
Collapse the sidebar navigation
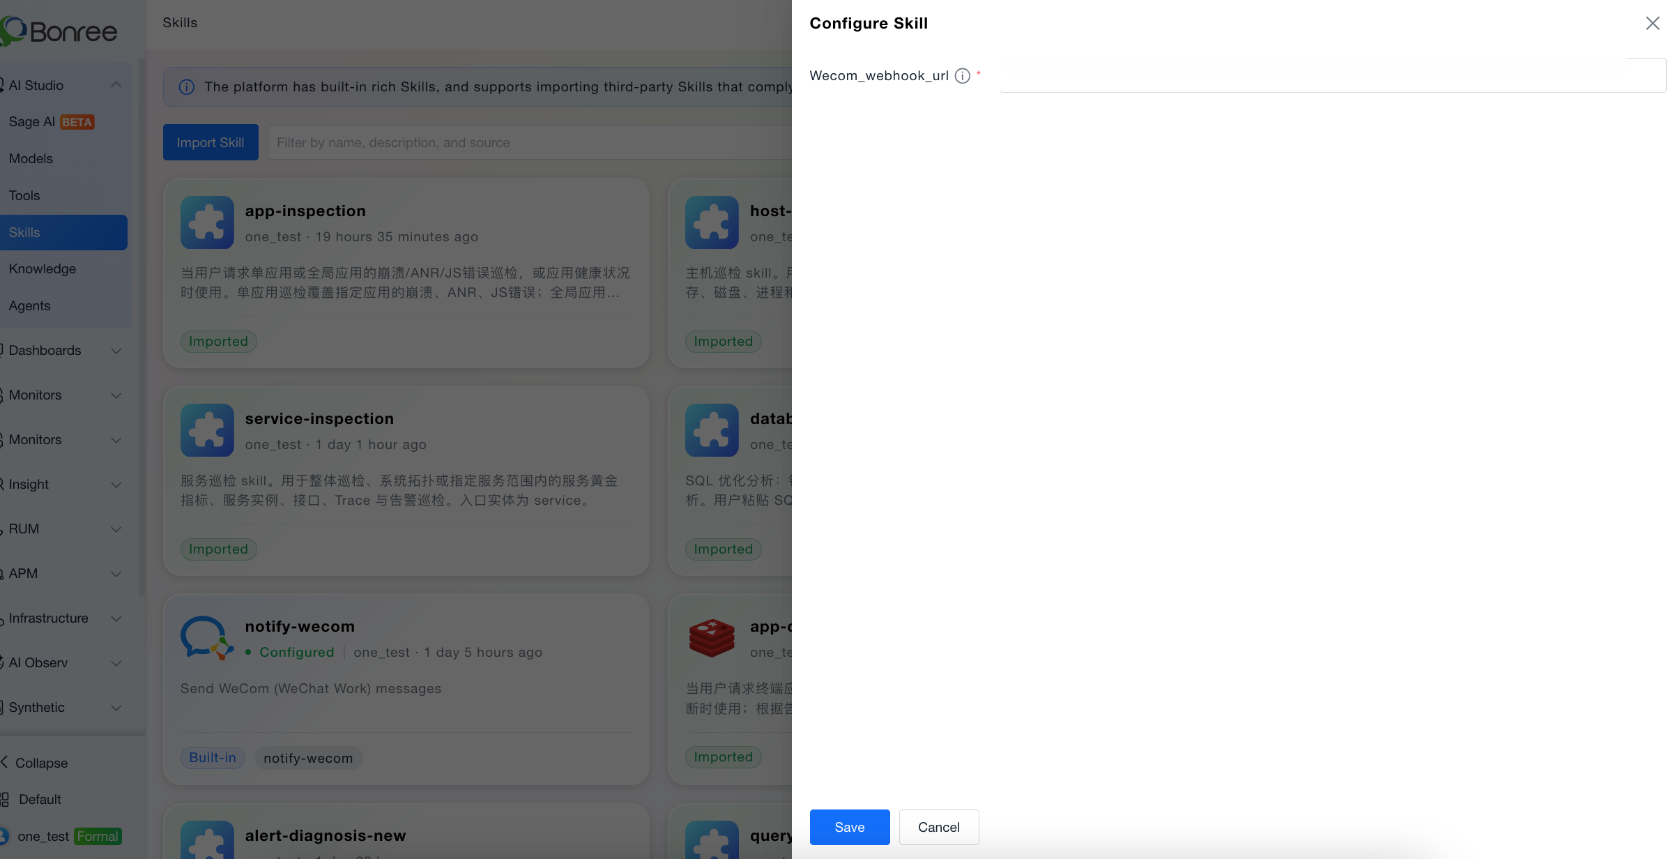(35, 763)
